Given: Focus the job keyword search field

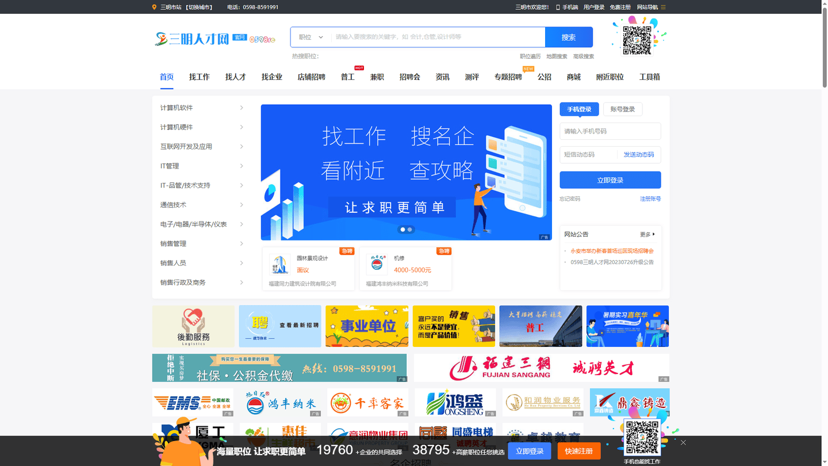Looking at the screenshot, I should (x=438, y=37).
